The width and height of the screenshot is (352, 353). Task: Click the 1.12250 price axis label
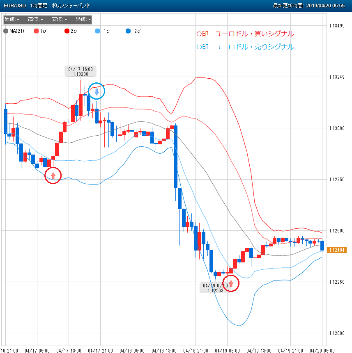click(337, 282)
